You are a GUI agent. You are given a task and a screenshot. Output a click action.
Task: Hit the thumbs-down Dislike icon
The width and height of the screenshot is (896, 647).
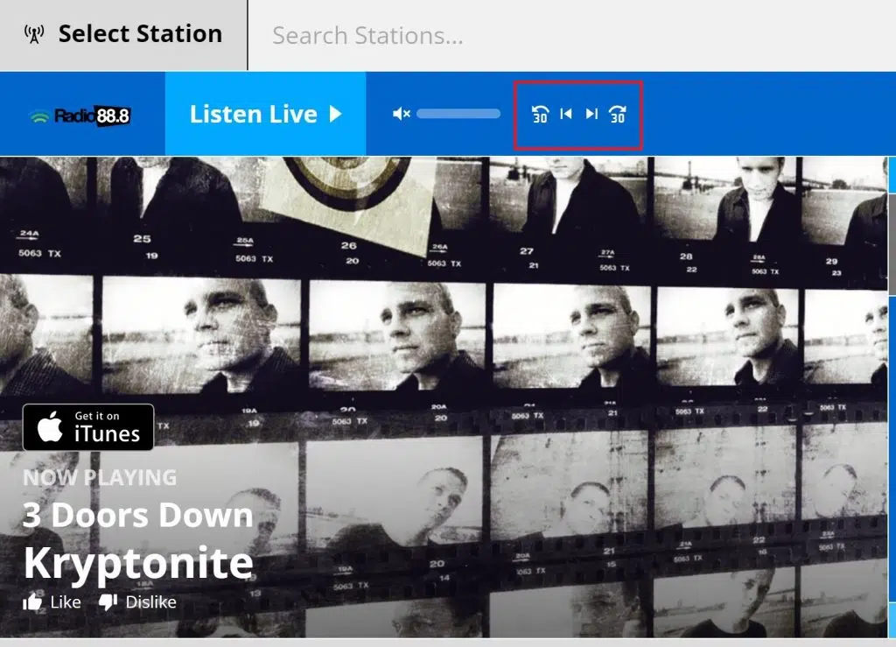tap(108, 602)
